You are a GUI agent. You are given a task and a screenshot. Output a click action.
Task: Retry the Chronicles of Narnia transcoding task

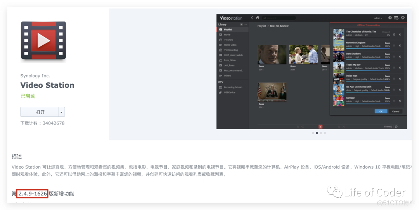pyautogui.click(x=394, y=34)
